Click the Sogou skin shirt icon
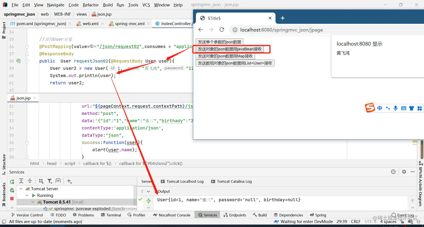424x227 pixels. click(412, 108)
